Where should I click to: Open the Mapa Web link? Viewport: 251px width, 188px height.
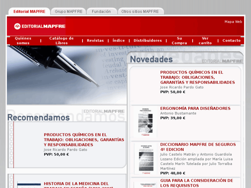233,22
